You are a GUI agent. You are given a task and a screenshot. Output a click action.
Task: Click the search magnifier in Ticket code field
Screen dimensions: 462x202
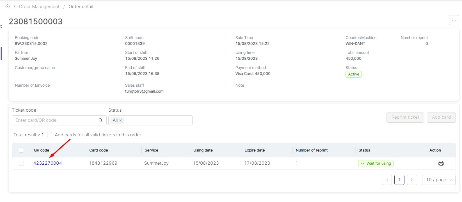click(x=101, y=120)
